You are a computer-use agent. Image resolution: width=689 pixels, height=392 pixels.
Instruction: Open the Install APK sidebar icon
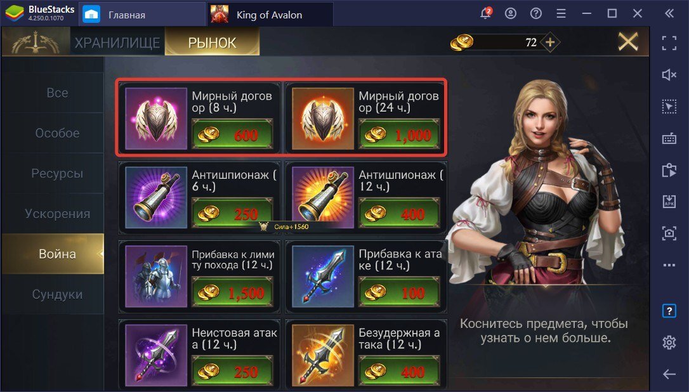pos(669,201)
